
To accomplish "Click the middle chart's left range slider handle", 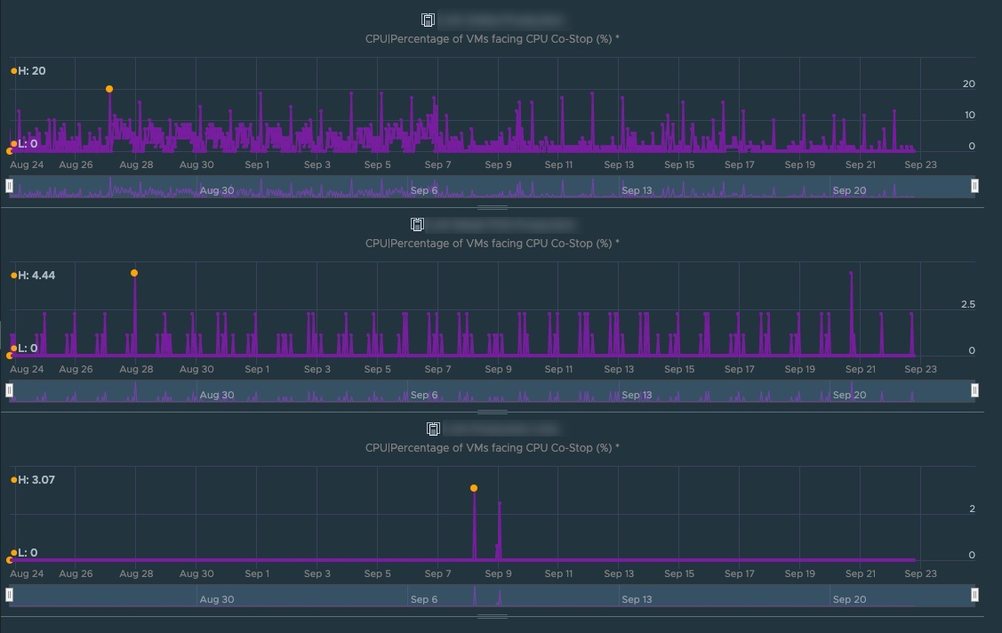I will [x=10, y=390].
